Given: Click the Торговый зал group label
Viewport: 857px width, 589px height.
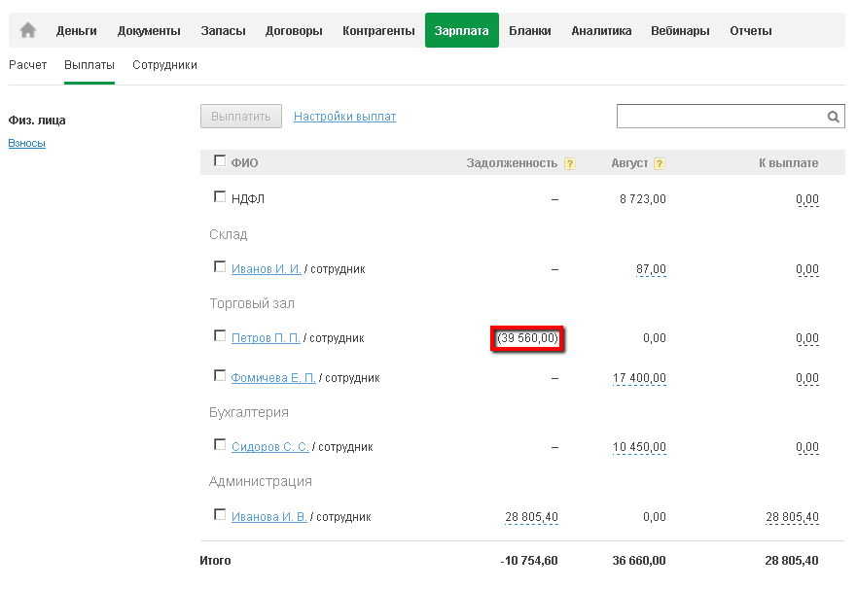Looking at the screenshot, I should point(252,303).
